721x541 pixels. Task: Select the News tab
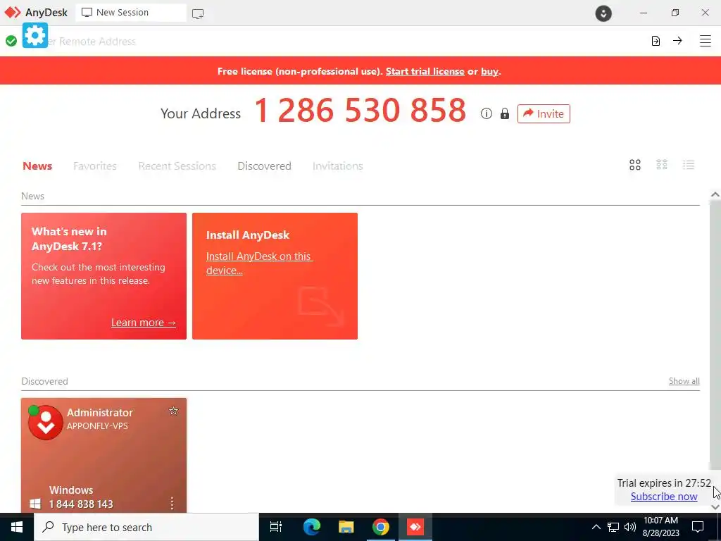pos(37,166)
